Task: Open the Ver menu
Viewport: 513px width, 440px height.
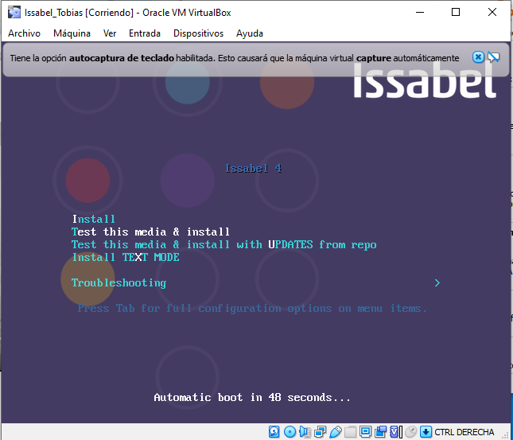Action: [x=110, y=33]
